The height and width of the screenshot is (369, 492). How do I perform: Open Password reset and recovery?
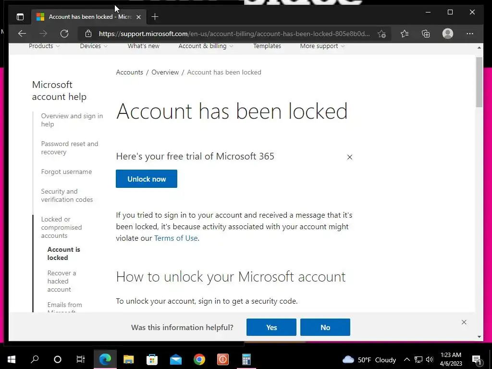point(69,148)
